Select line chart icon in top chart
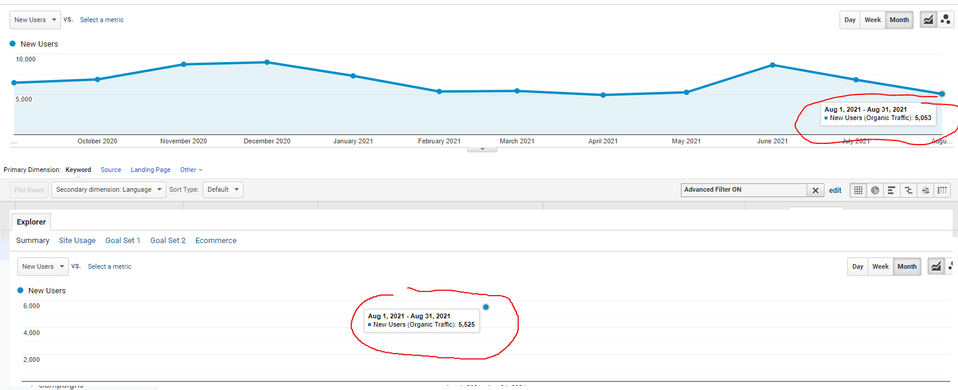The width and height of the screenshot is (958, 390). click(x=928, y=20)
